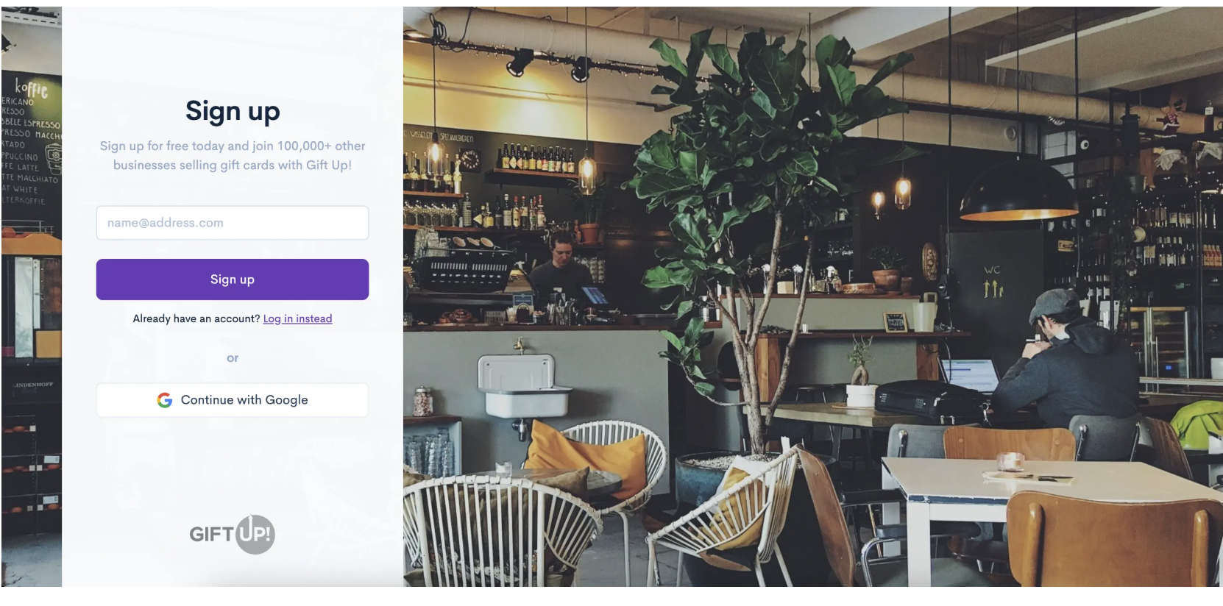Click the Google "G" logo icon
This screenshot has height=606, width=1223.
click(165, 400)
